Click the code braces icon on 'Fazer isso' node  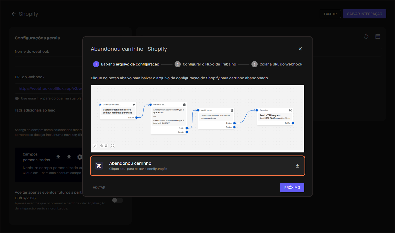pos(290,110)
